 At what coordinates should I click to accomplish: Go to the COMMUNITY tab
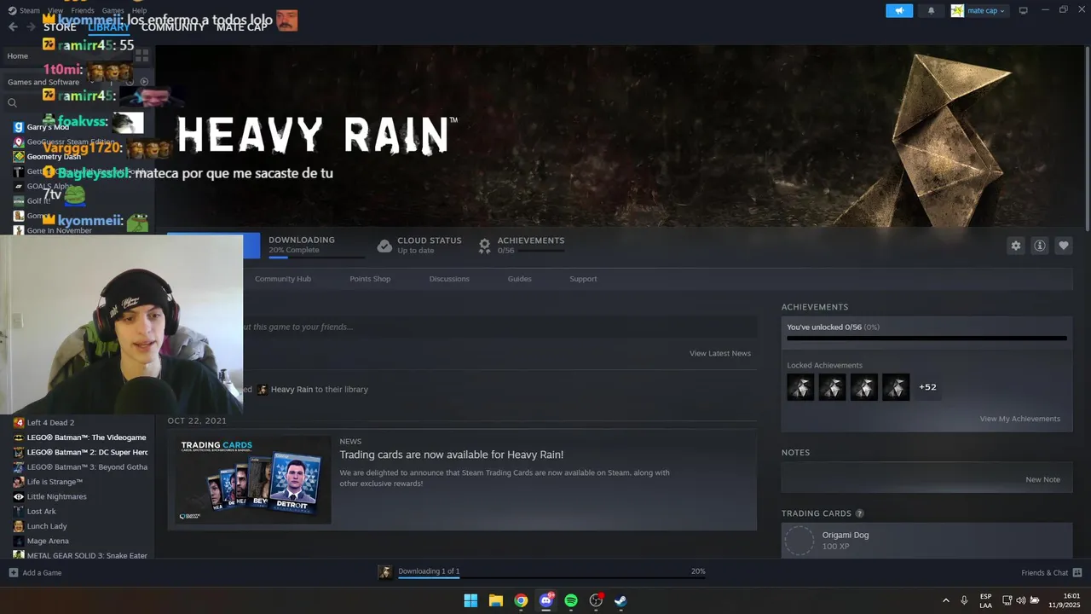tap(173, 26)
